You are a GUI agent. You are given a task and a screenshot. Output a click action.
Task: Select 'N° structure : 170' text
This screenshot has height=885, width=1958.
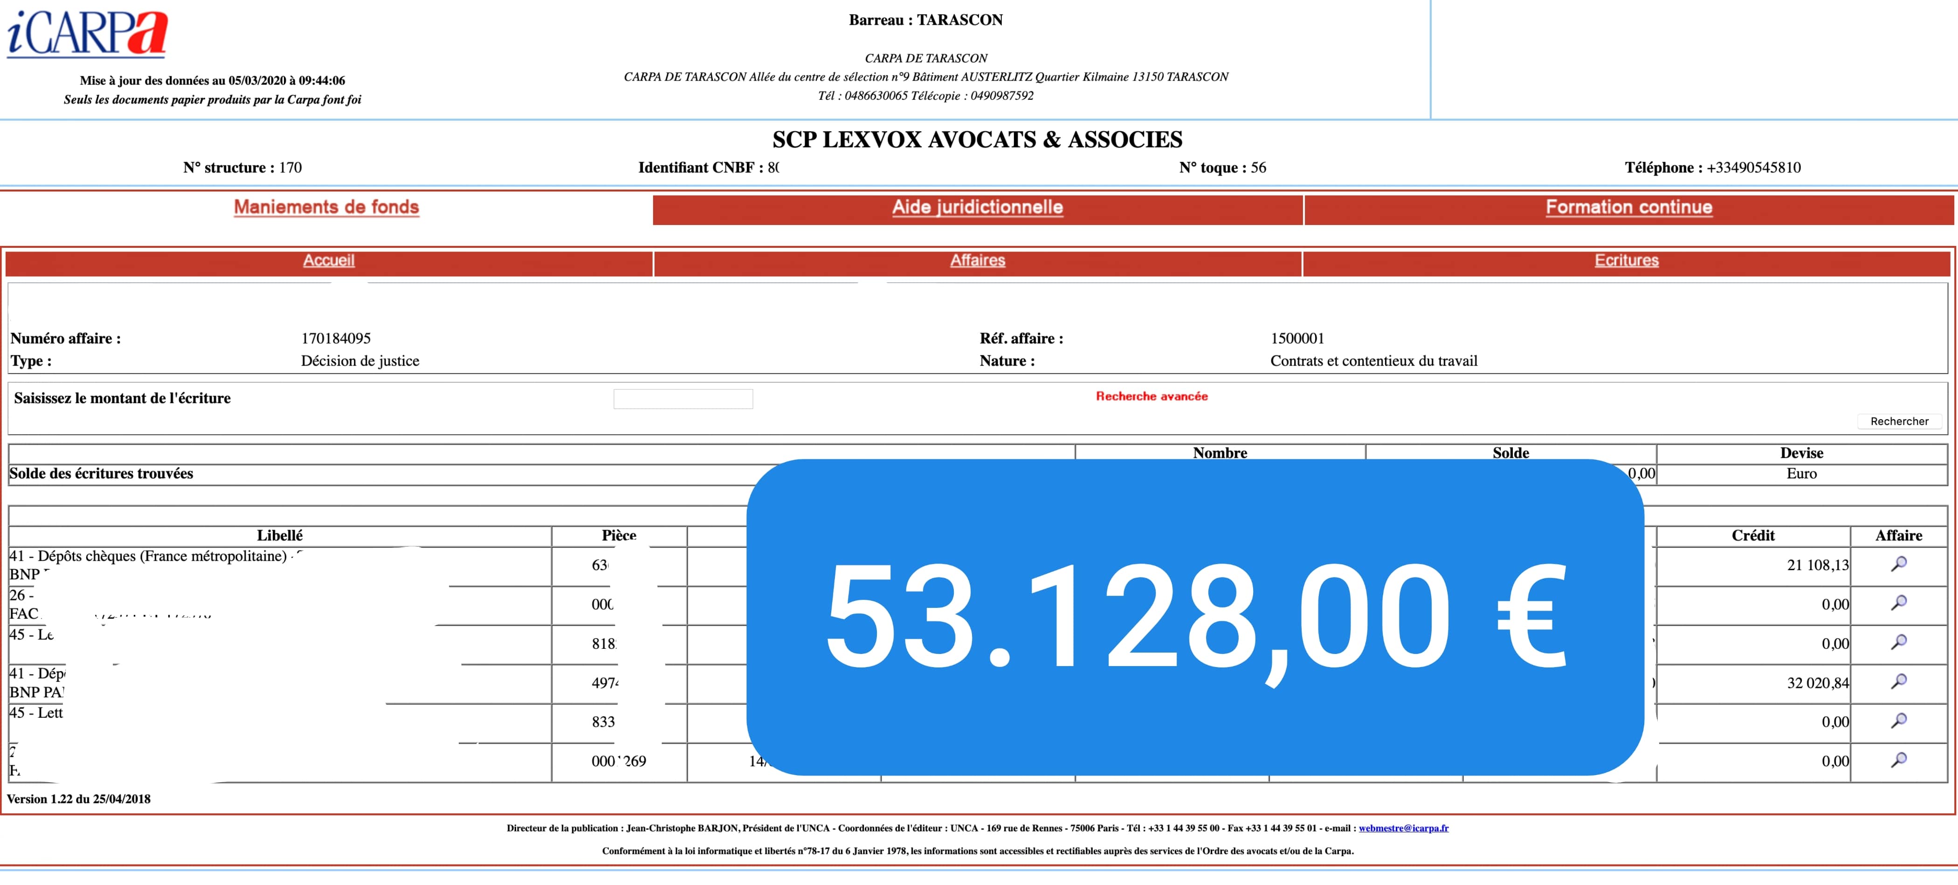[x=241, y=168]
